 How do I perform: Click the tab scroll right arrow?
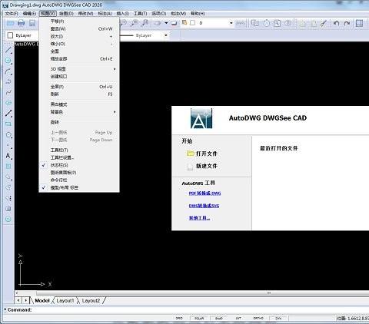coord(26,300)
